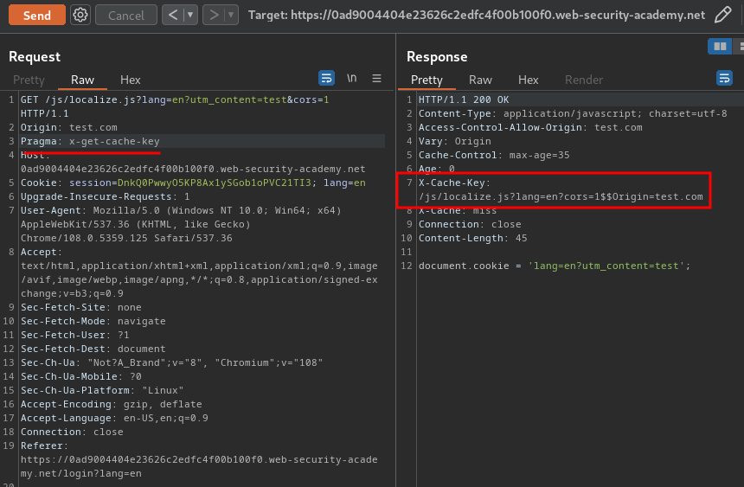
Task: Select the Response Raw tab
Action: 480,80
